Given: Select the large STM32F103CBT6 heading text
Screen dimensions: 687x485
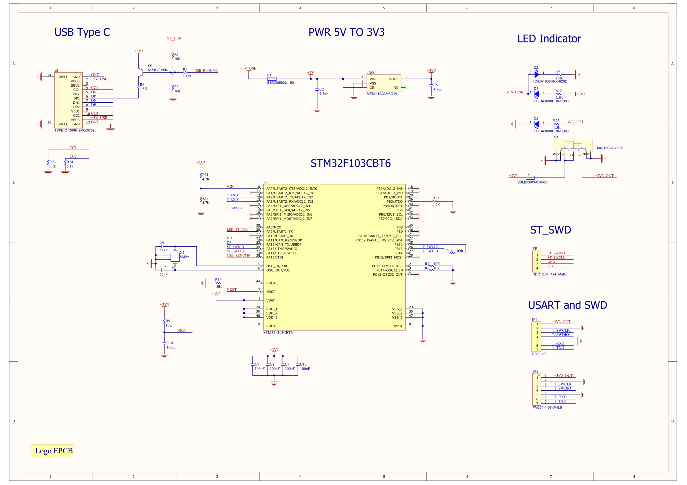Looking at the screenshot, I should tap(350, 163).
